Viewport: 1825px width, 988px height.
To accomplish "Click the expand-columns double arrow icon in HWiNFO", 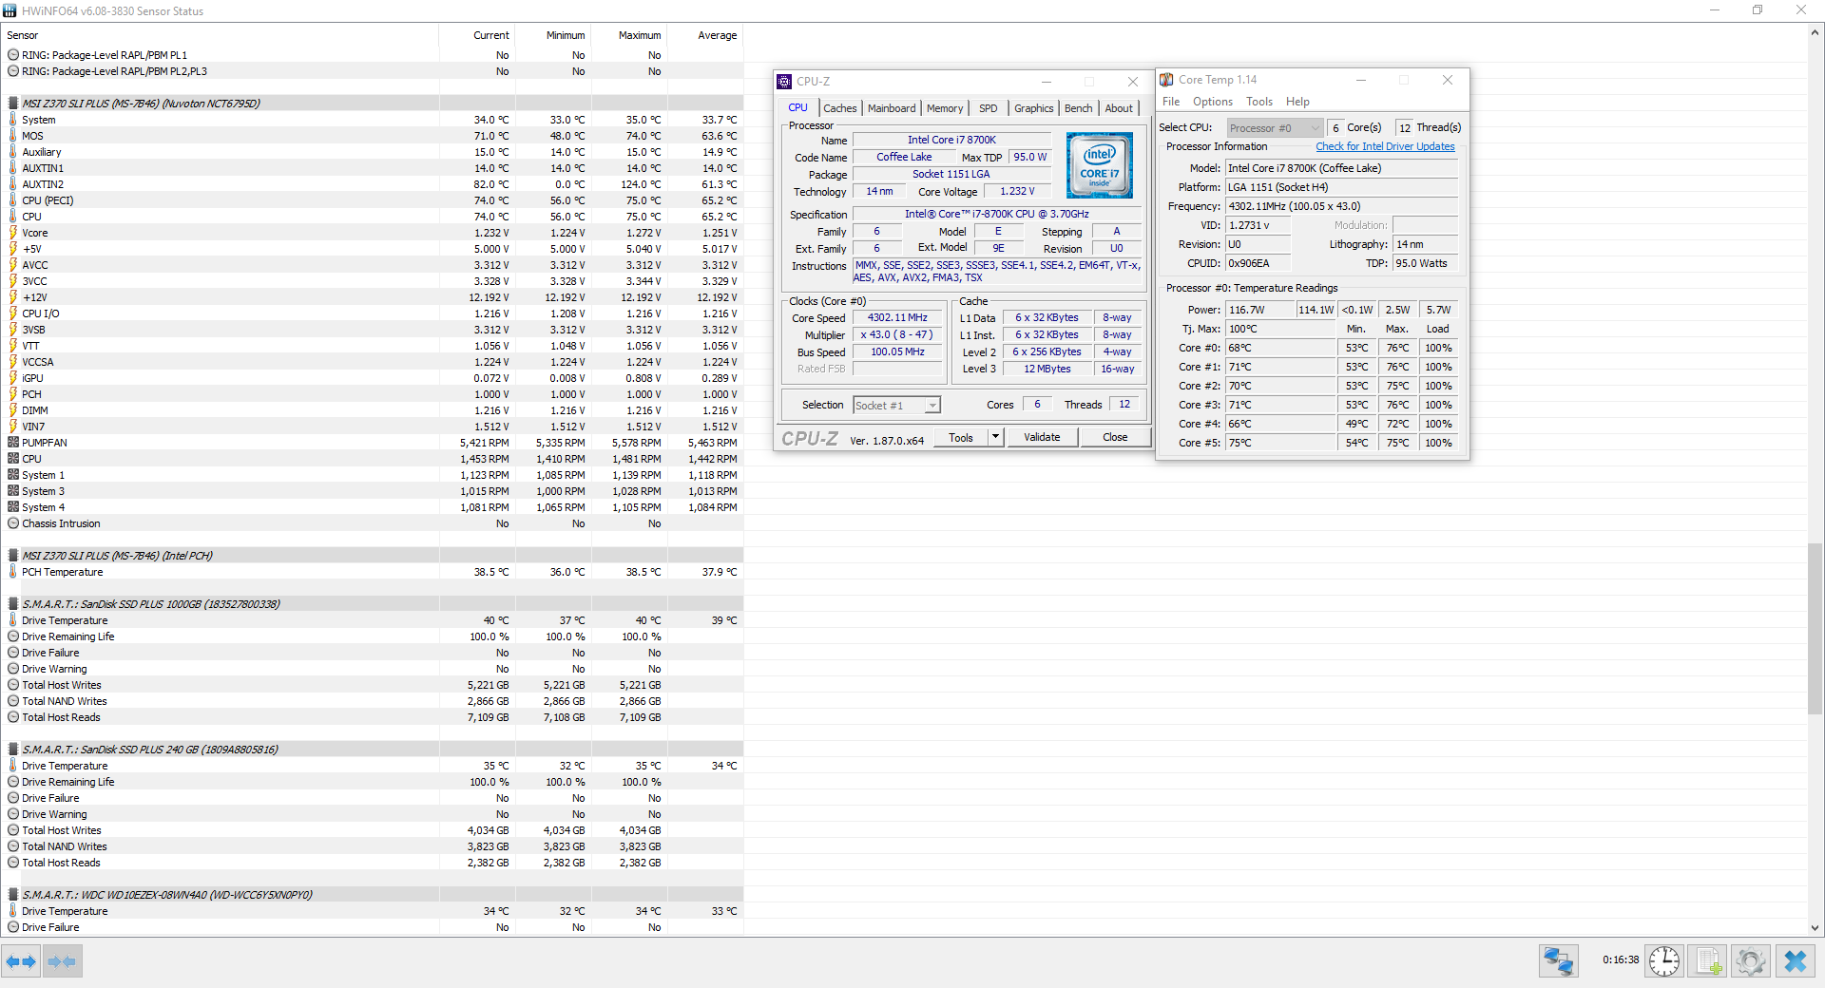I will (21, 961).
